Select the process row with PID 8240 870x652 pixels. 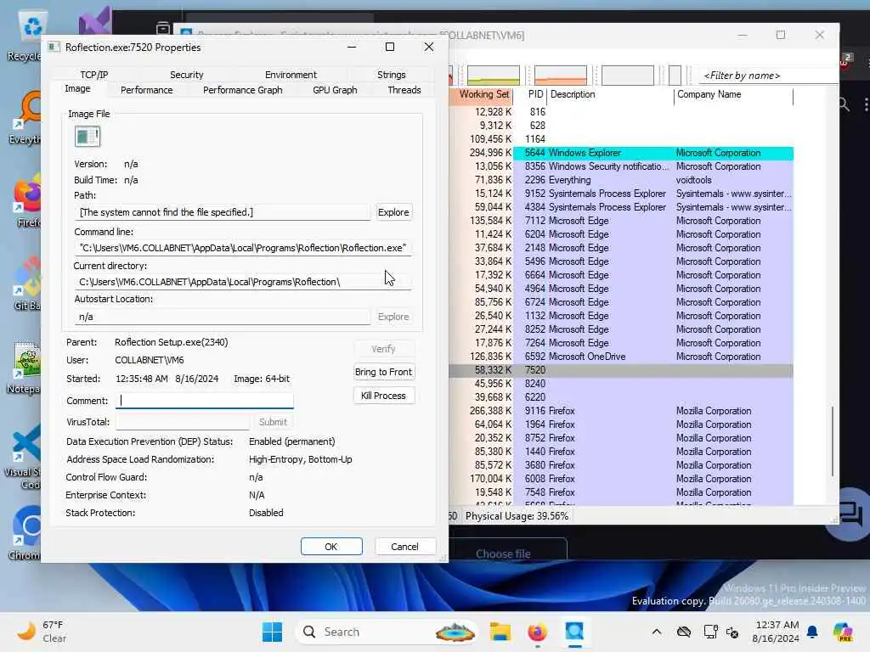click(x=621, y=384)
